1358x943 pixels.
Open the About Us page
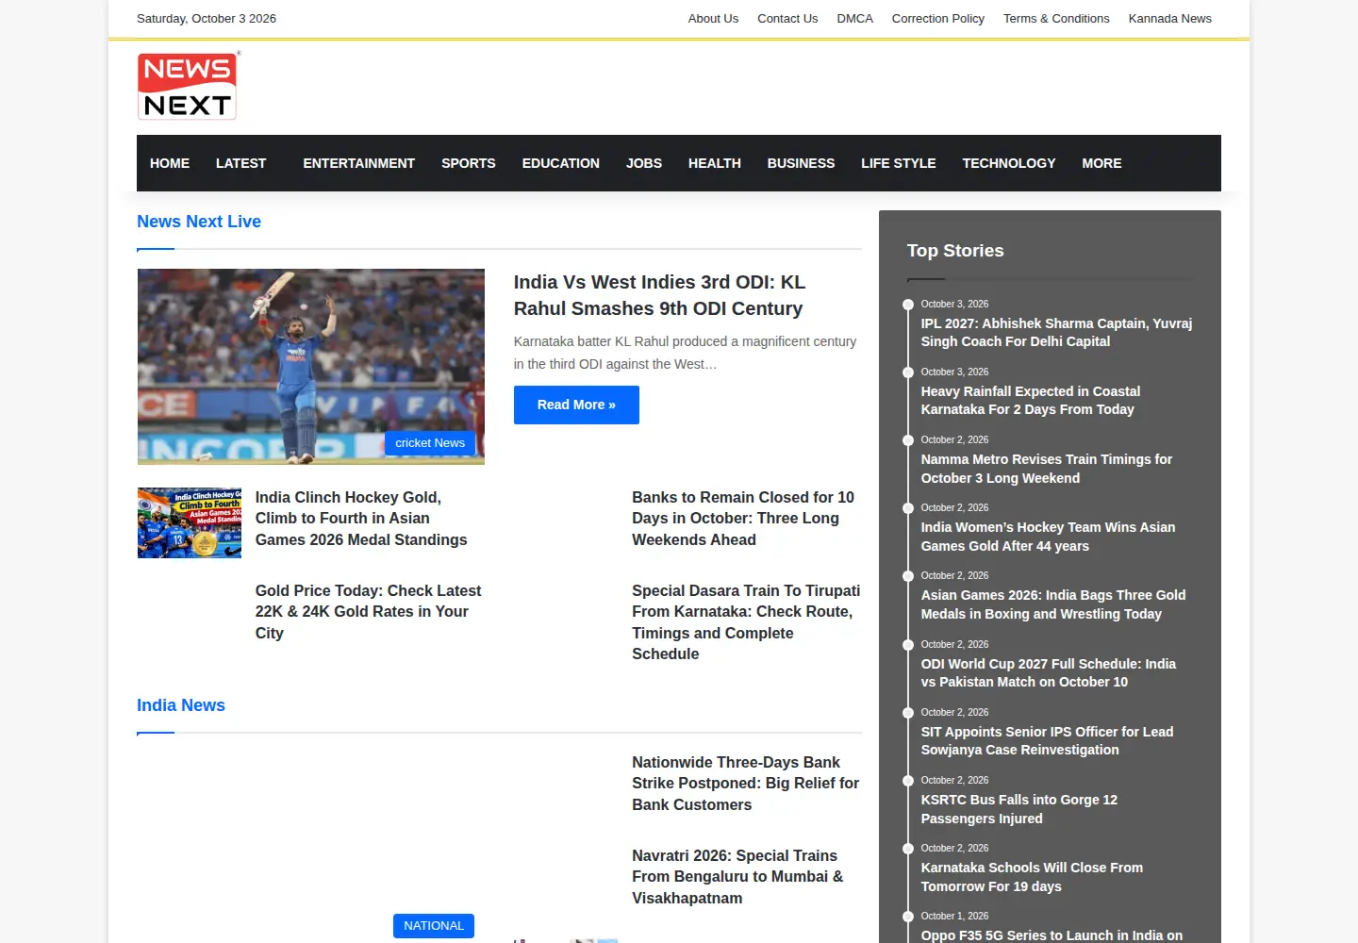[713, 18]
